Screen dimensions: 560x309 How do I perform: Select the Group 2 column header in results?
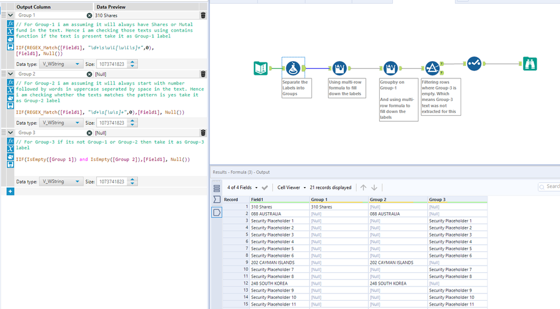pos(398,200)
